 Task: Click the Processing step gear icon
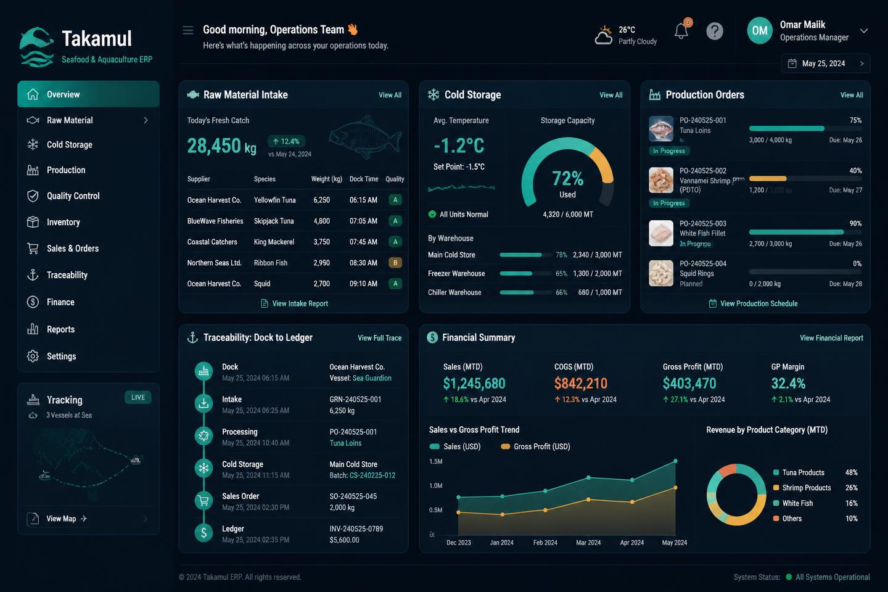click(203, 436)
